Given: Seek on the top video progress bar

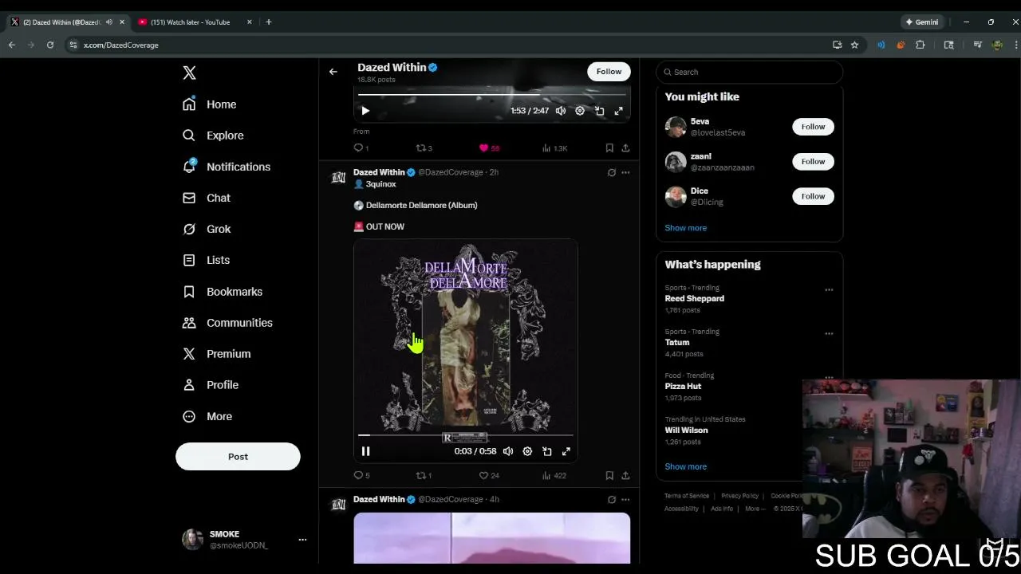Looking at the screenshot, I should coord(491,95).
